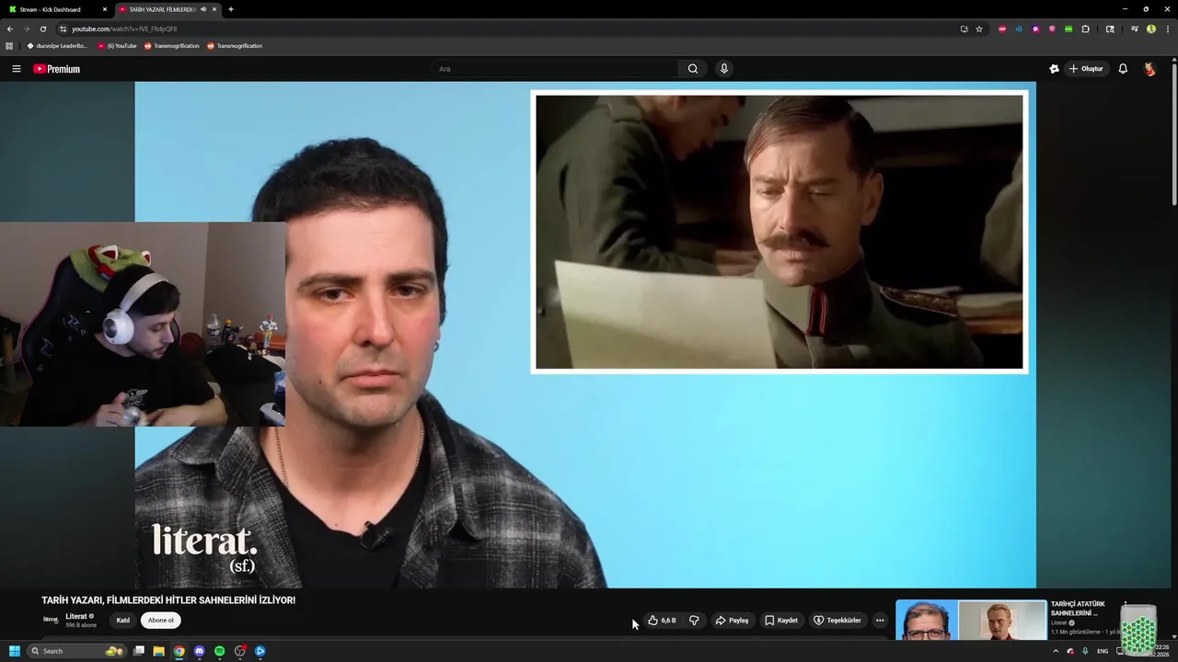Click the main video player area
1178x662 pixels.
coord(585,335)
